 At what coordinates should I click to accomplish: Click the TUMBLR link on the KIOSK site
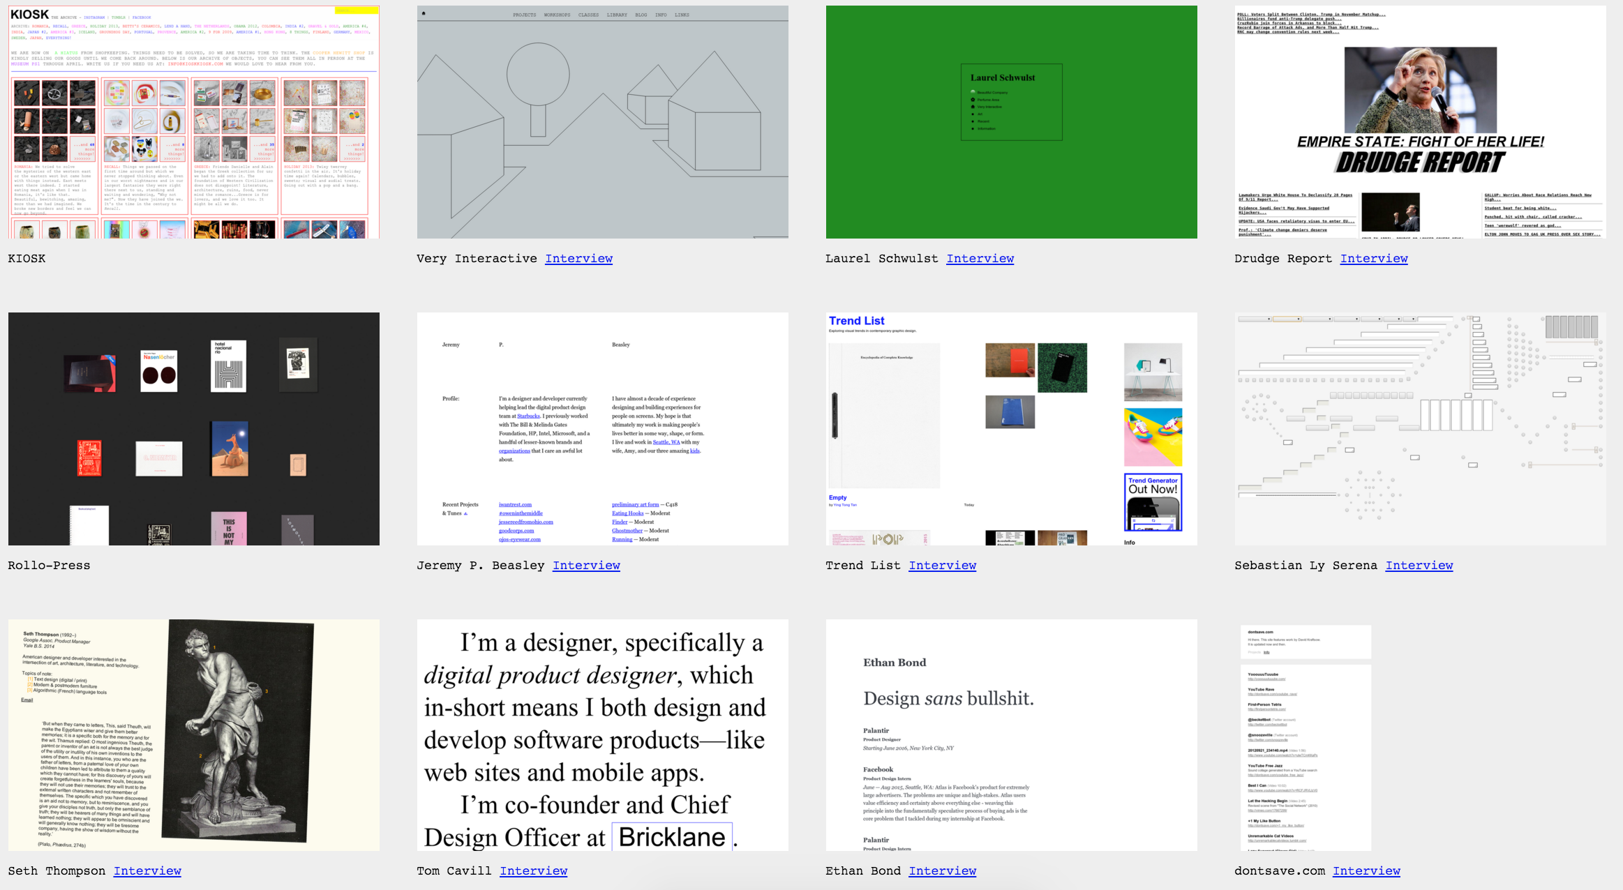click(118, 17)
